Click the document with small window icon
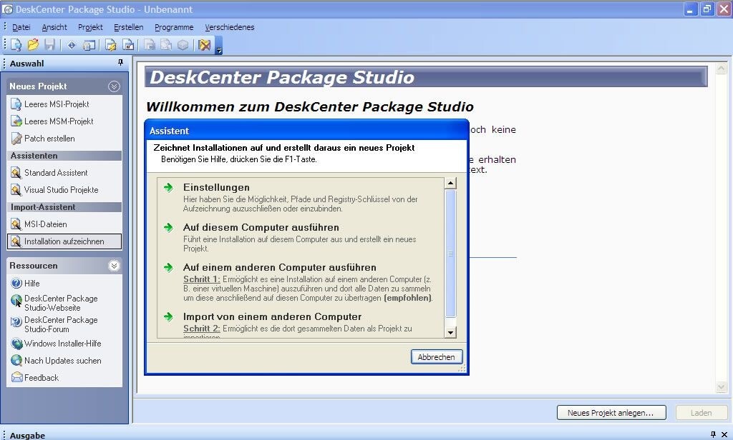The width and height of the screenshot is (733, 440). [128, 45]
